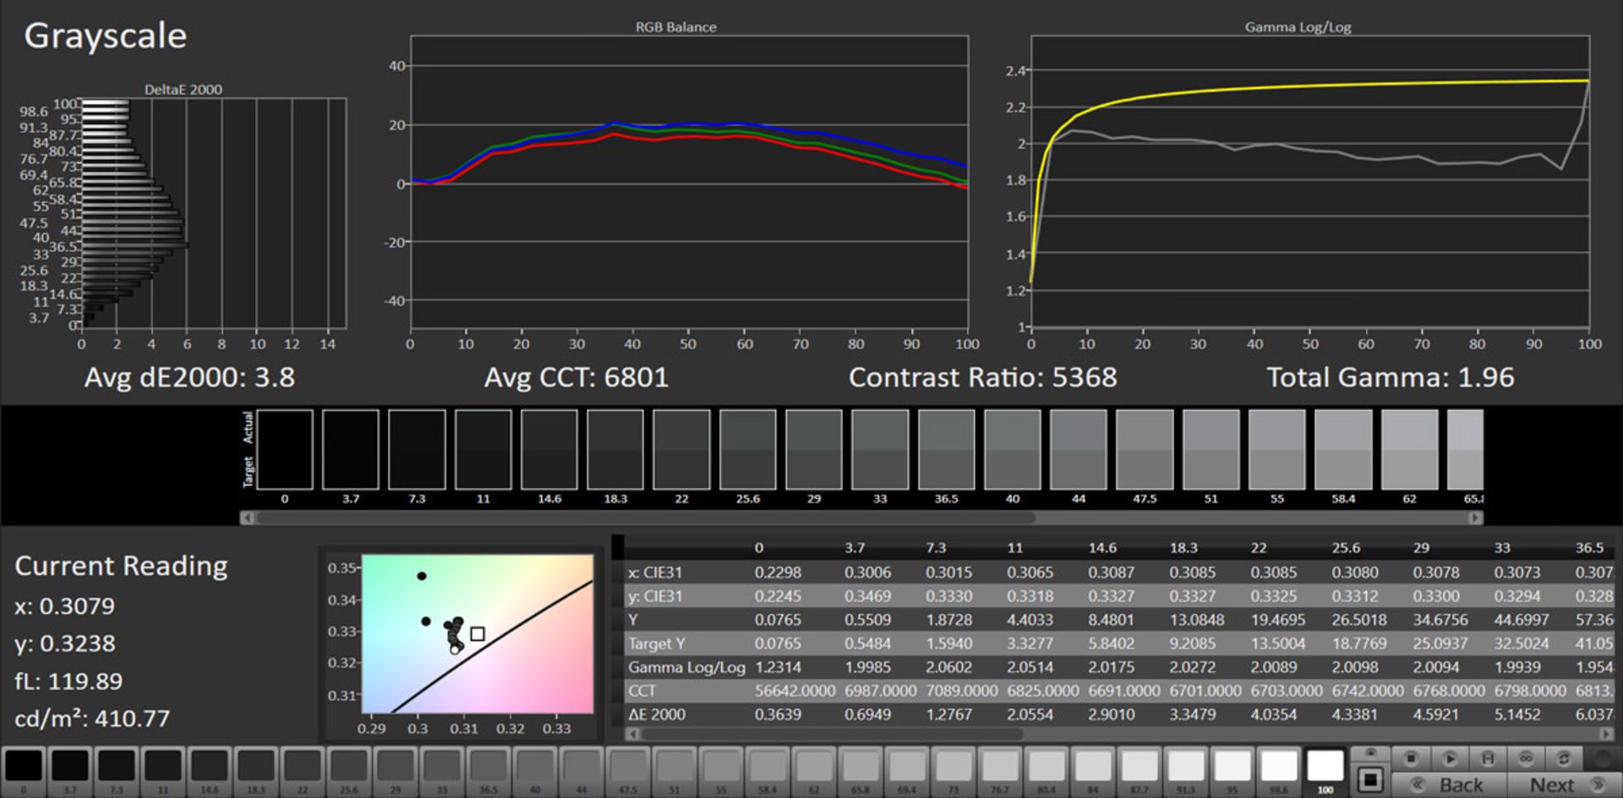The image size is (1623, 798).
Task: Select the 100 white level swatch
Action: click(1325, 768)
